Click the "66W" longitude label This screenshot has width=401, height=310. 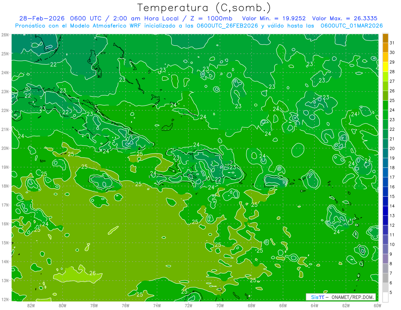[283, 305]
